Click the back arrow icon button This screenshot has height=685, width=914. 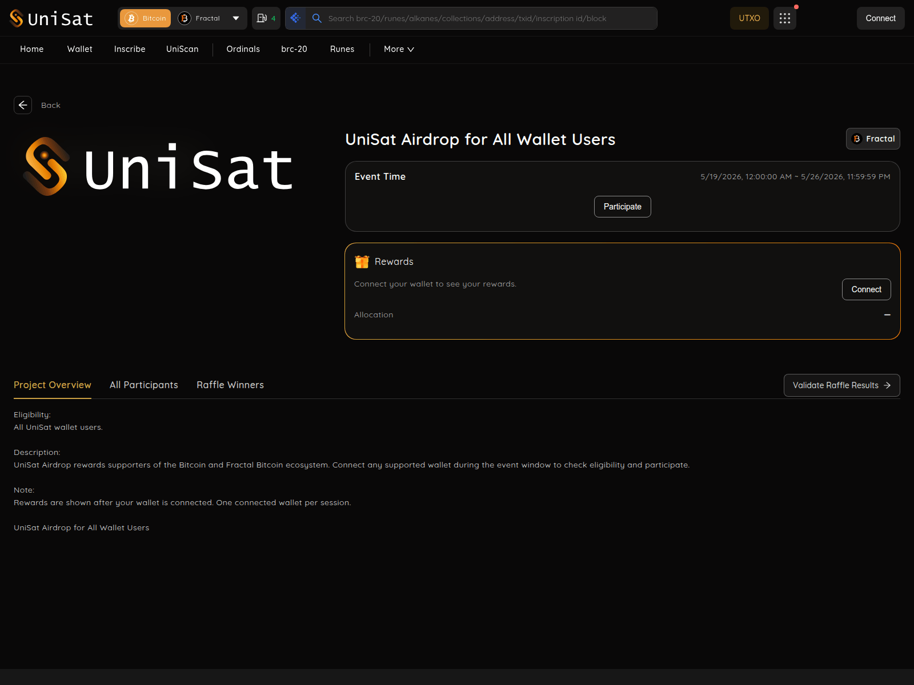[x=23, y=105]
